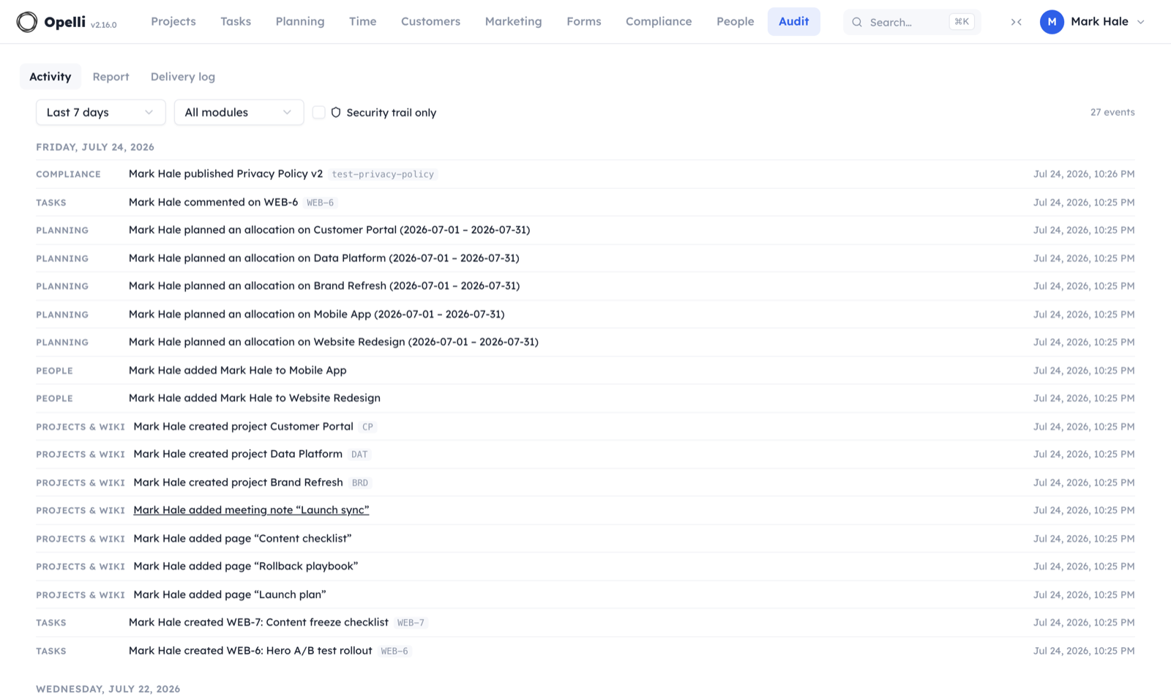1171x699 pixels.
Task: Open the published Privacy Policy v2 event
Action: pyautogui.click(x=225, y=173)
